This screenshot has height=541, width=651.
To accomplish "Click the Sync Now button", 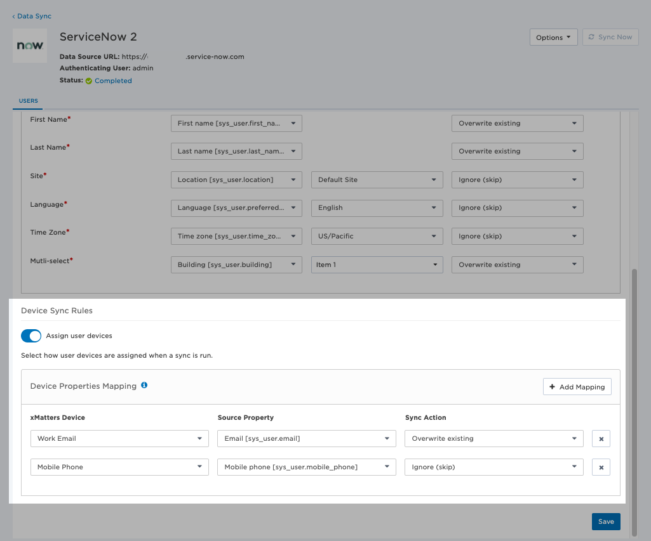I will coord(610,37).
